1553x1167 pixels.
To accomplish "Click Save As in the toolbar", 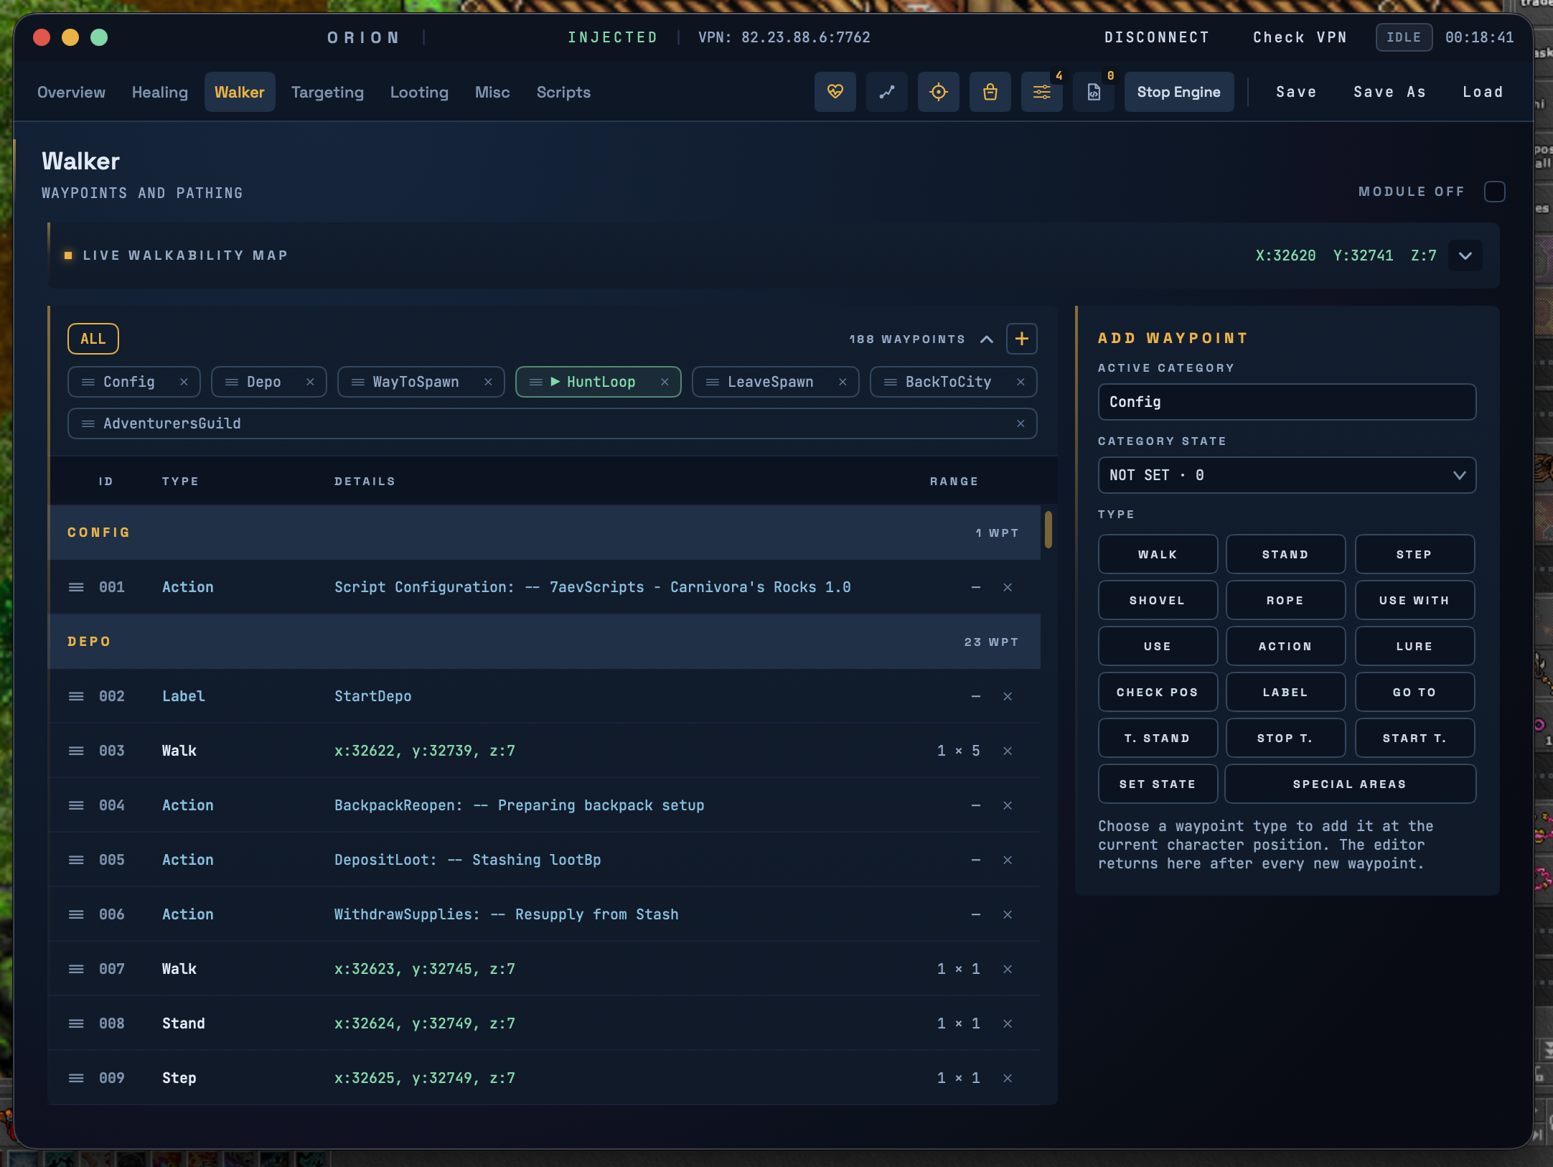I will [1389, 92].
